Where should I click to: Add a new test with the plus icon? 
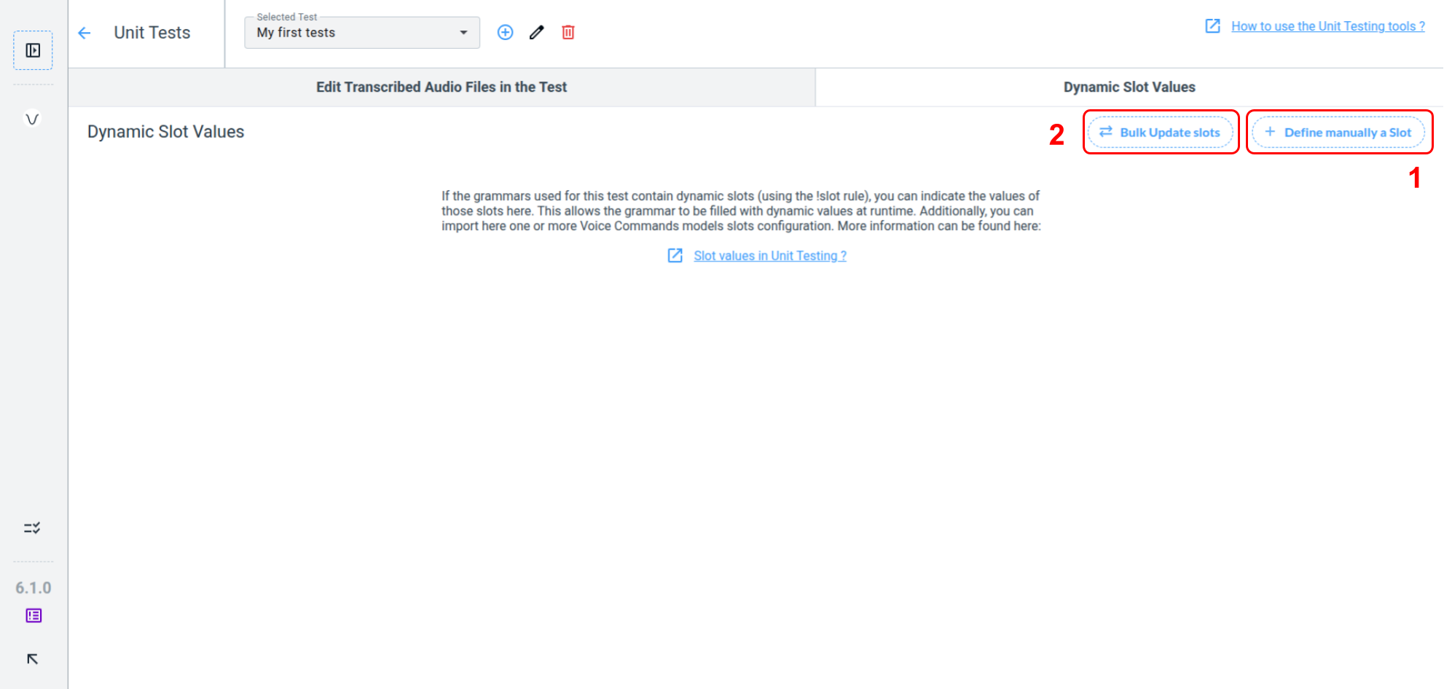[505, 32]
